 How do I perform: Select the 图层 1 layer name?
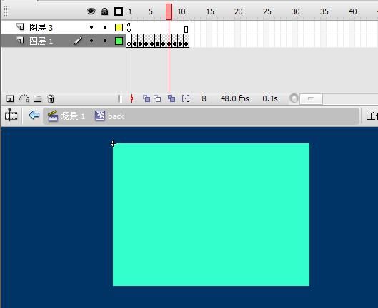(x=41, y=41)
